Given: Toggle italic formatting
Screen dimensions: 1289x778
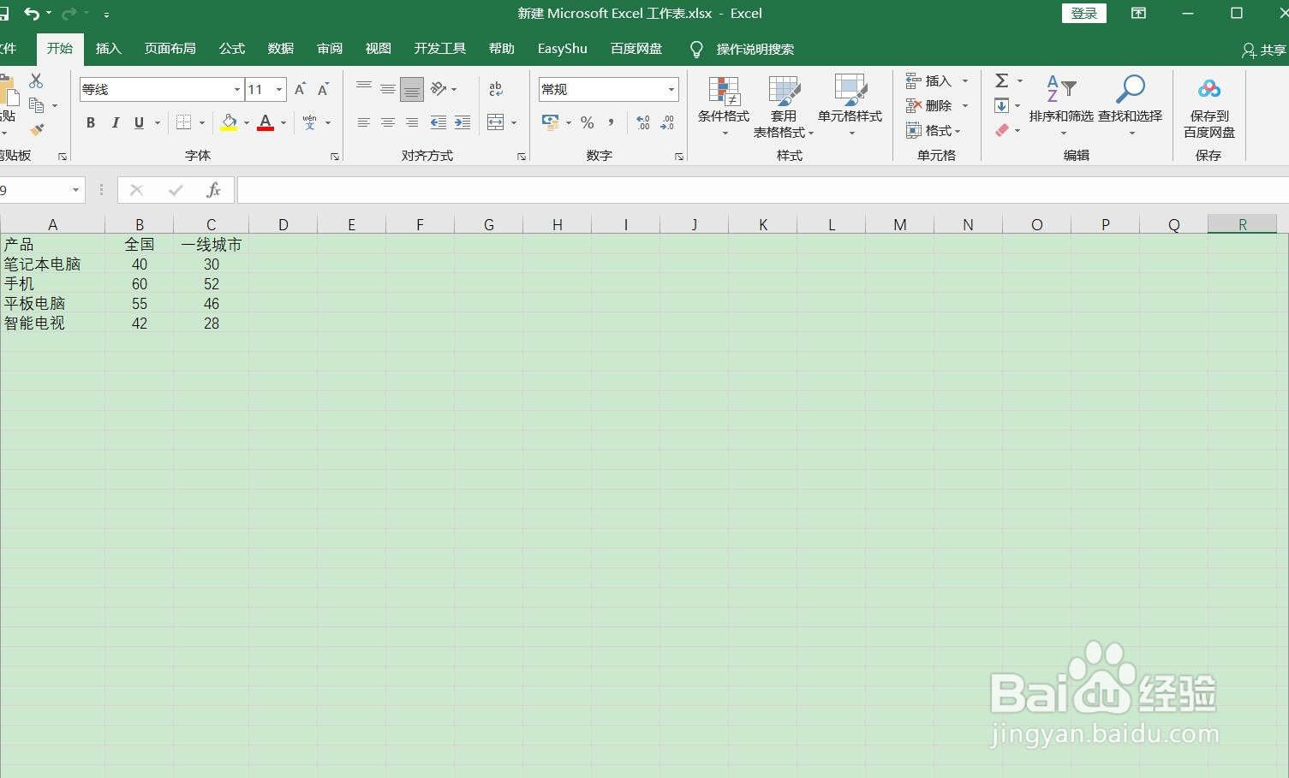Looking at the screenshot, I should (115, 122).
